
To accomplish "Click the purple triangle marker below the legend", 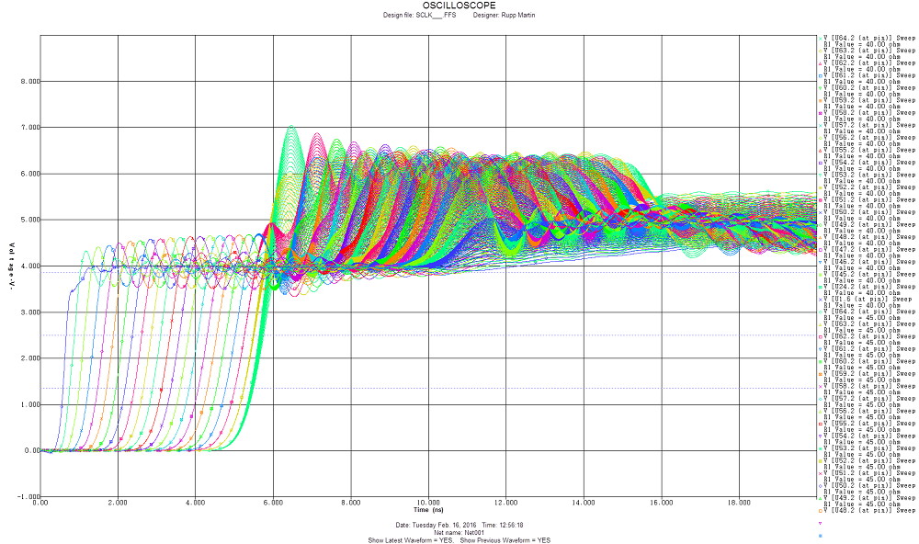I will coord(820,523).
